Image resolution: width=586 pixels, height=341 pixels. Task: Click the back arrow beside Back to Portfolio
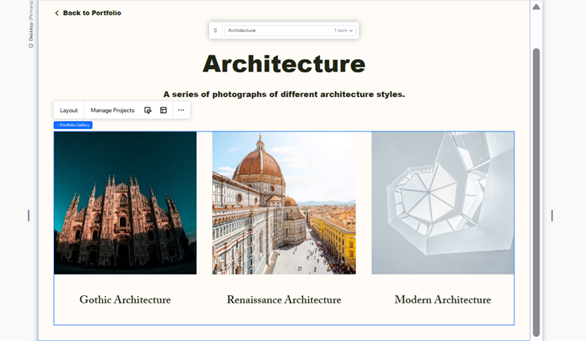click(57, 14)
